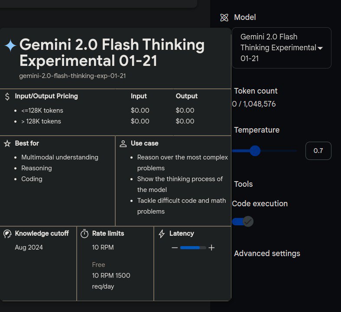Click the Input/Output Pricing heading
Screen dimensions: 341x312
[46, 96]
